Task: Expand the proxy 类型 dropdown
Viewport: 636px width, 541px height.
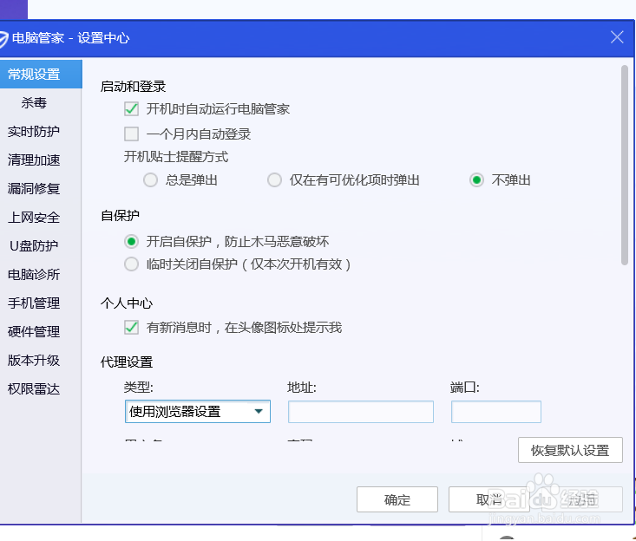Action: tap(198, 412)
